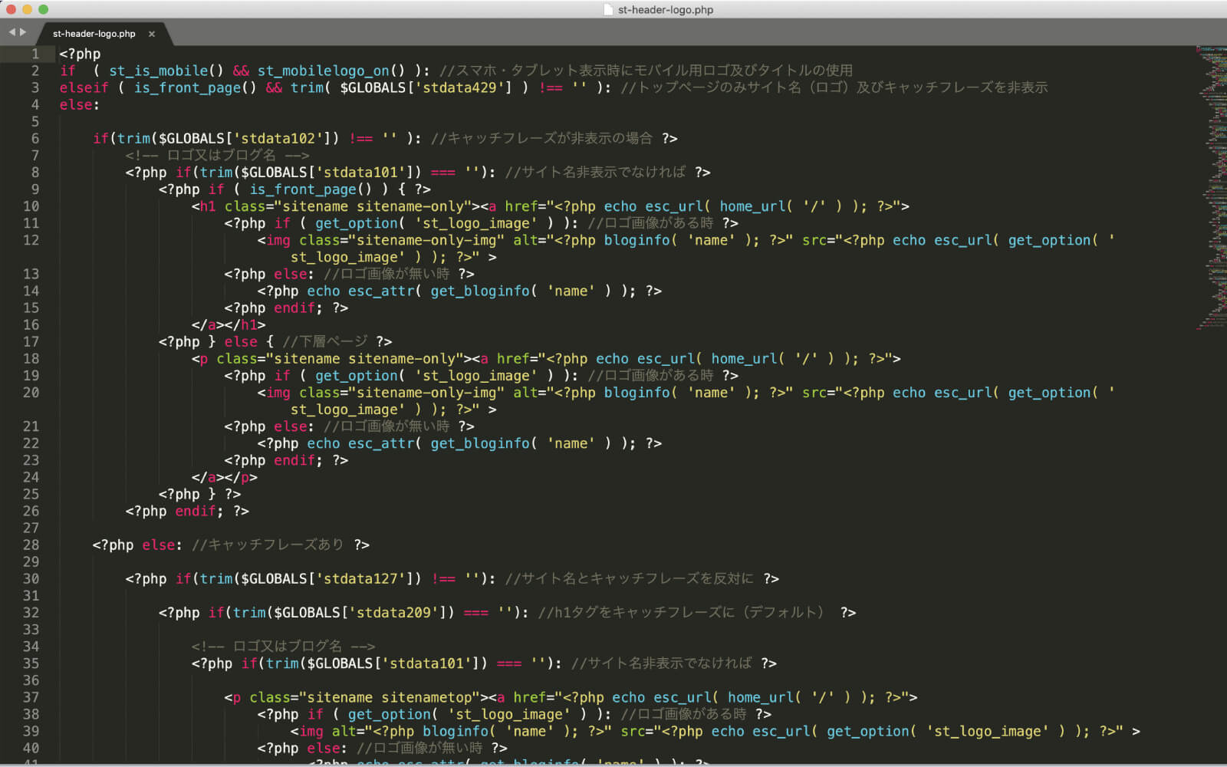
Task: Close the st-header-logo.php tab
Action: pyautogui.click(x=152, y=34)
